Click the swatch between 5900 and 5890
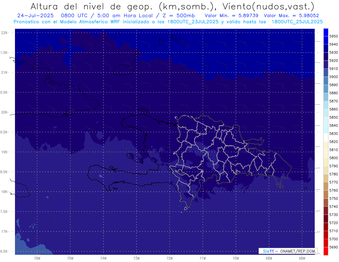Screen dimensions: 339x262 click(x=326, y=81)
